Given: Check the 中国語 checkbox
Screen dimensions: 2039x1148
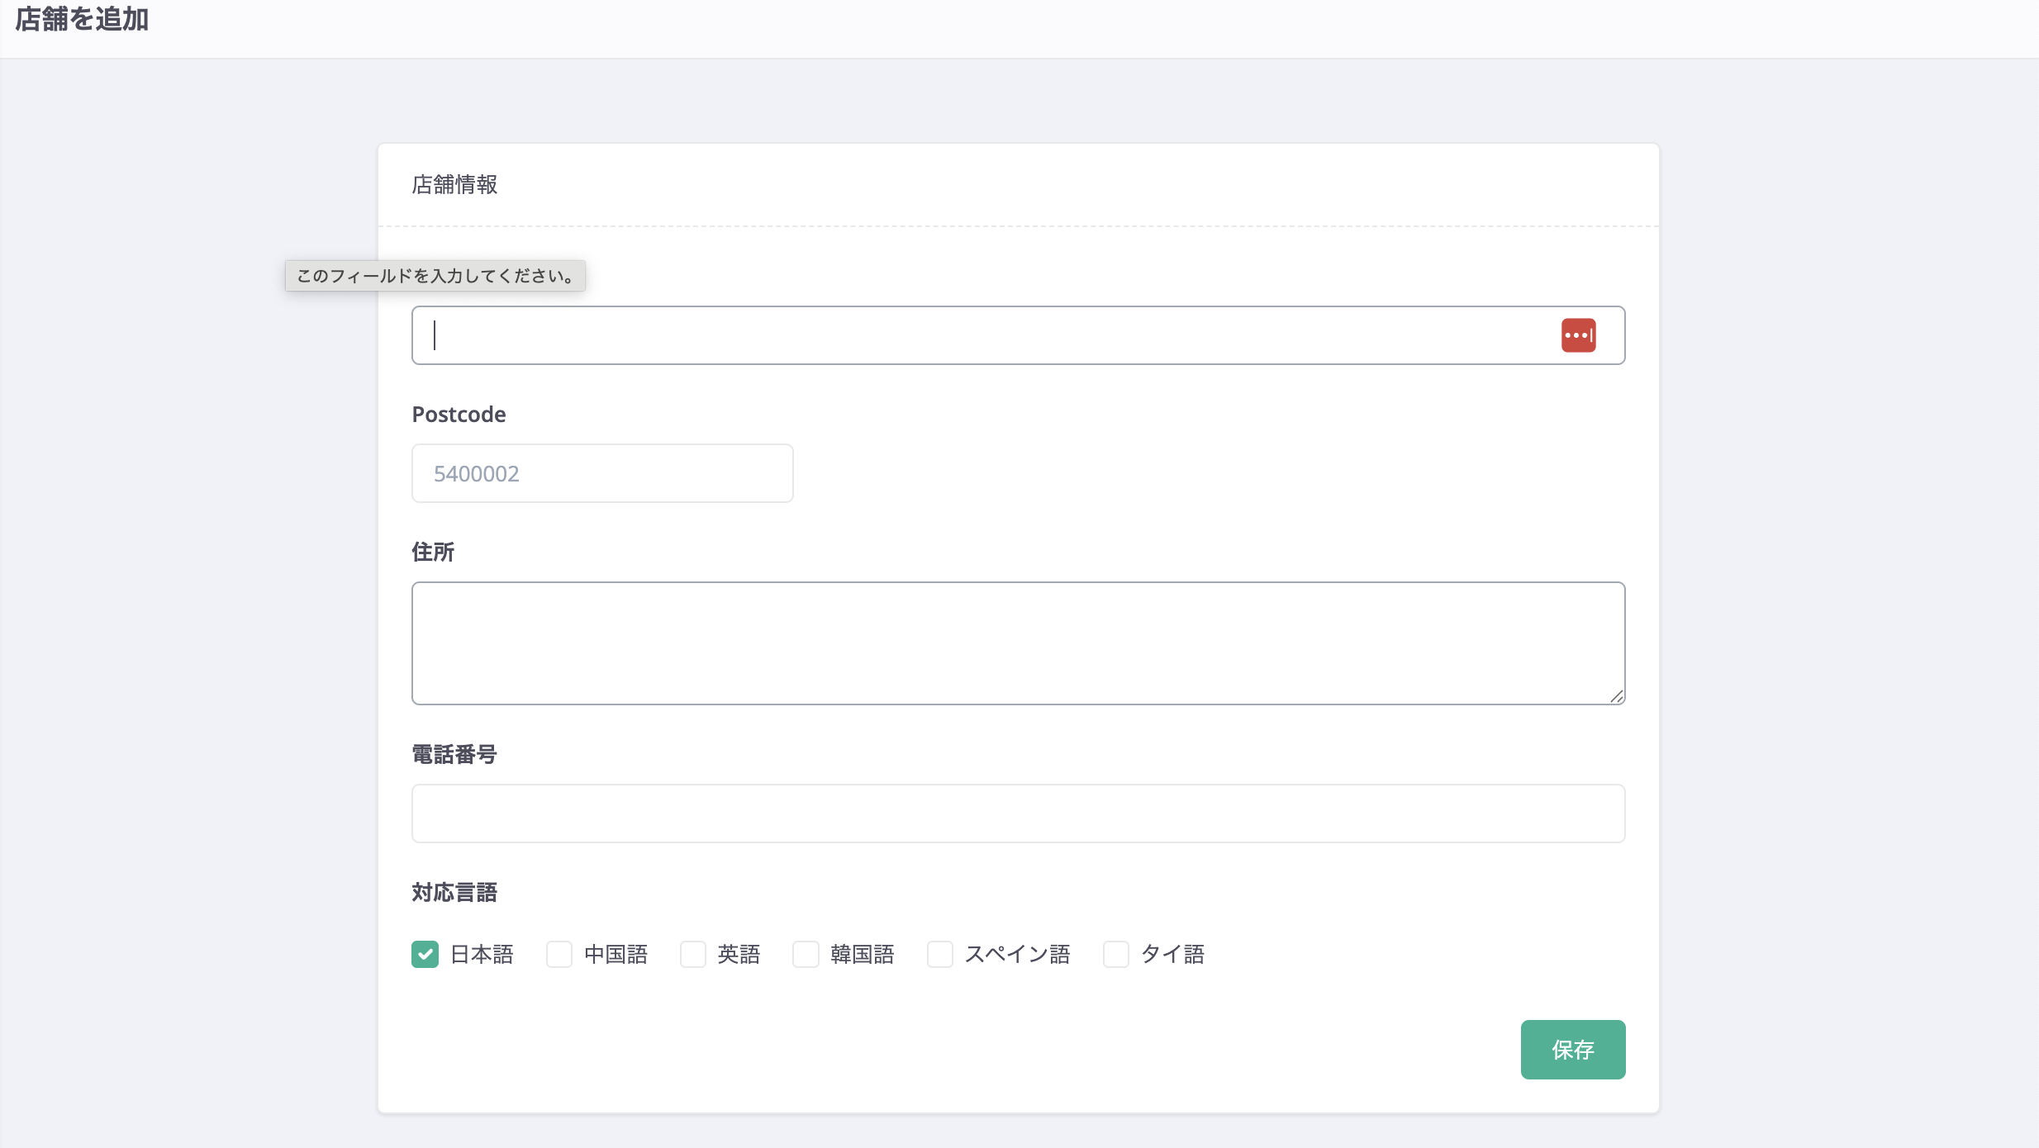Looking at the screenshot, I should point(559,954).
